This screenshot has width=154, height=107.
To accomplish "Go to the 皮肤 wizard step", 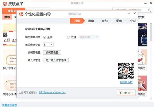I will 105,21.
